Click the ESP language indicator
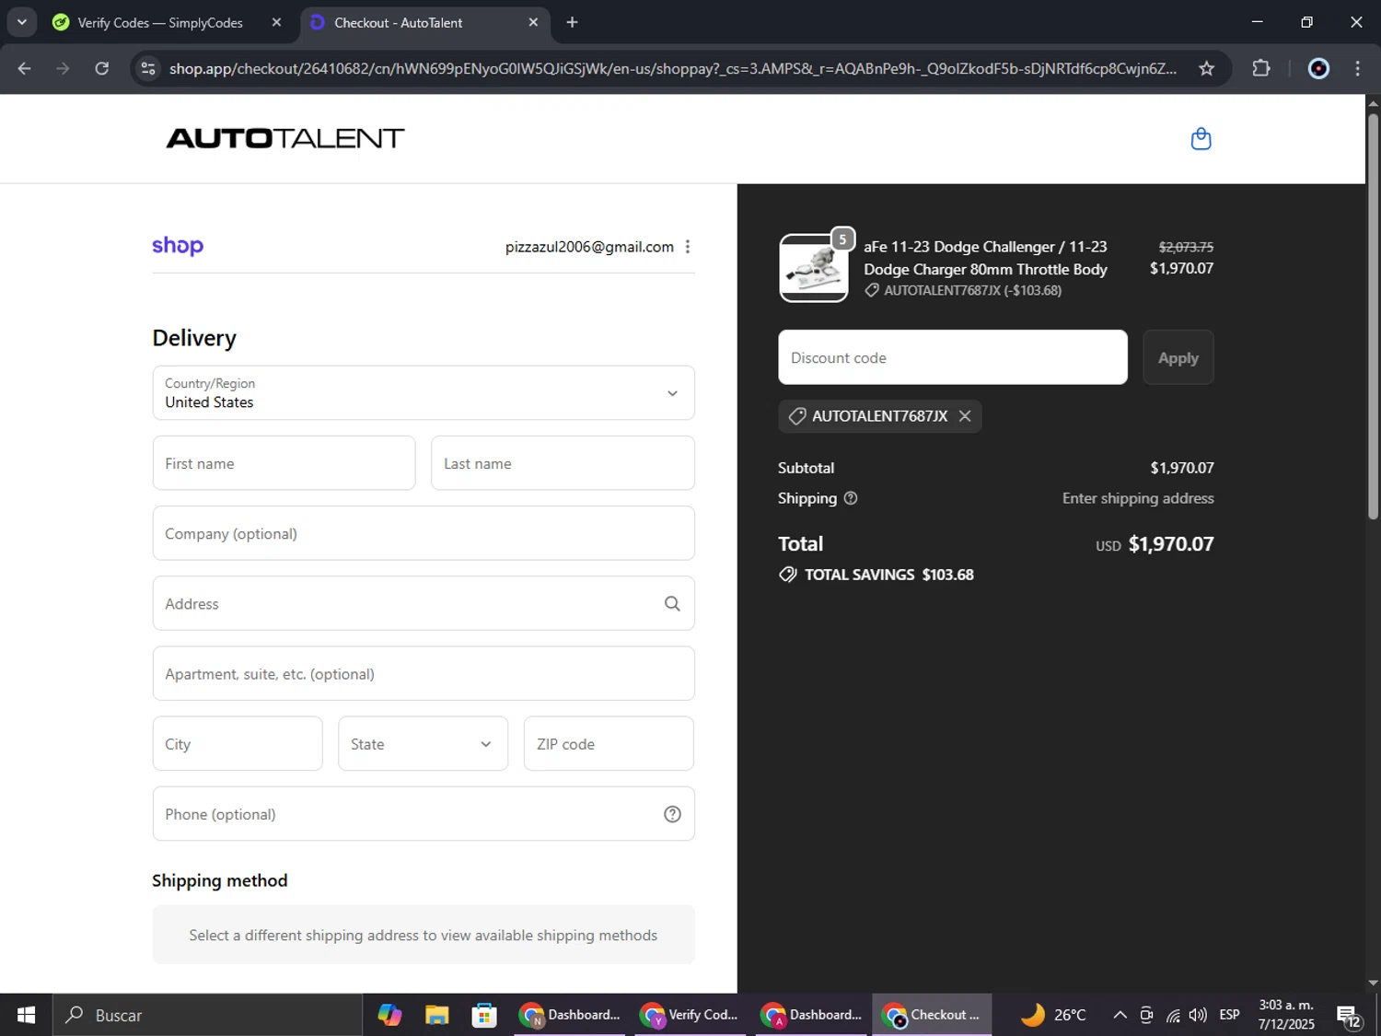The width and height of the screenshot is (1381, 1036). (1229, 1015)
